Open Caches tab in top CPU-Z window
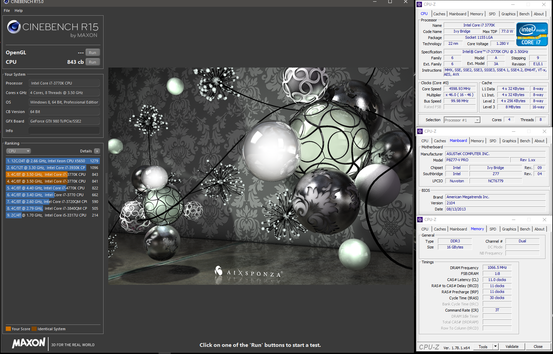 (x=439, y=14)
